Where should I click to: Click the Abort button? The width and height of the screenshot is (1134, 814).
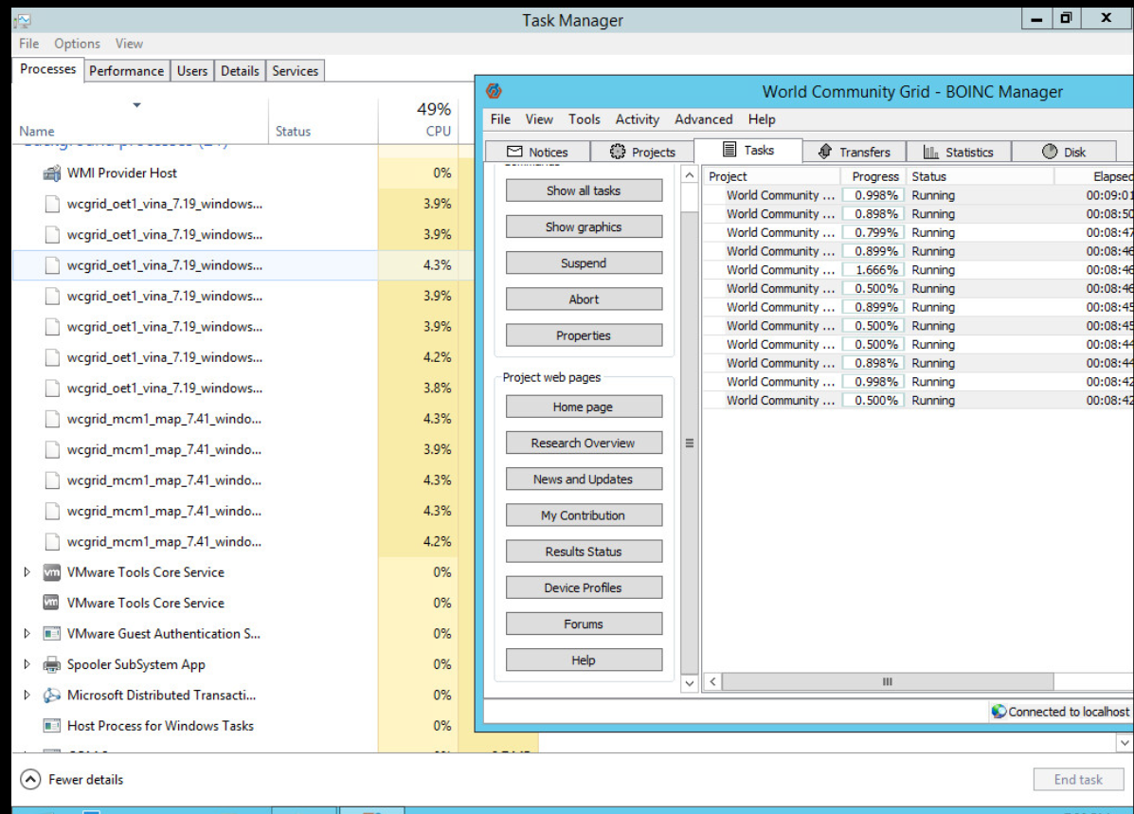click(x=584, y=298)
